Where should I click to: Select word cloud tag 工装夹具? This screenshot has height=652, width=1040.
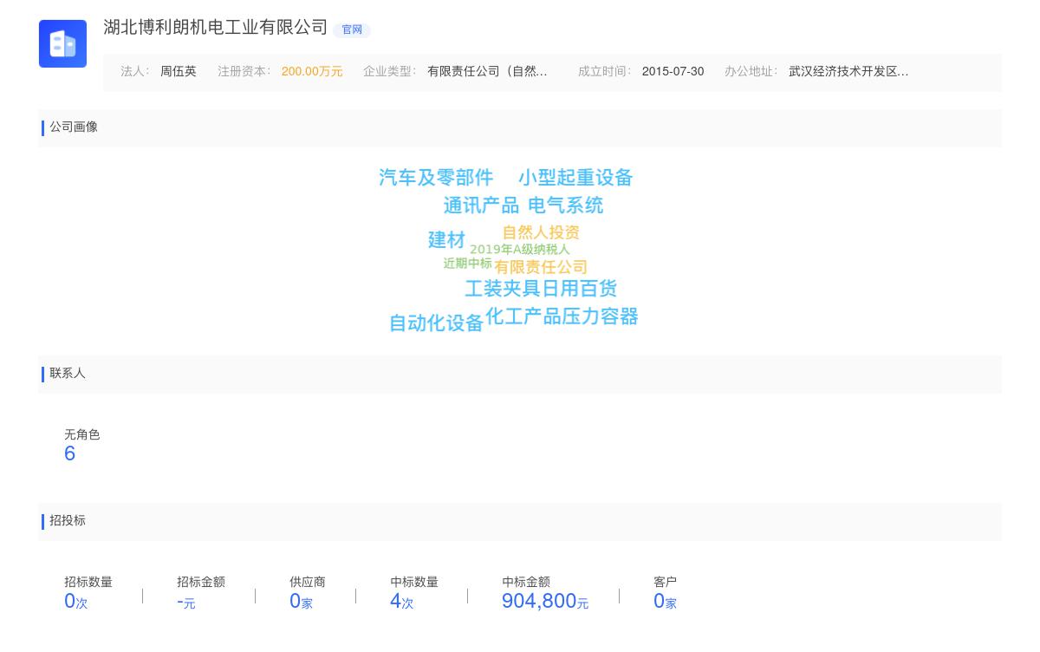(x=503, y=289)
